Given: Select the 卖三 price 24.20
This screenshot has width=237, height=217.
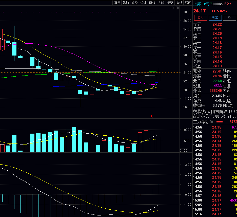Looking at the screenshot, I should click(x=217, y=33).
